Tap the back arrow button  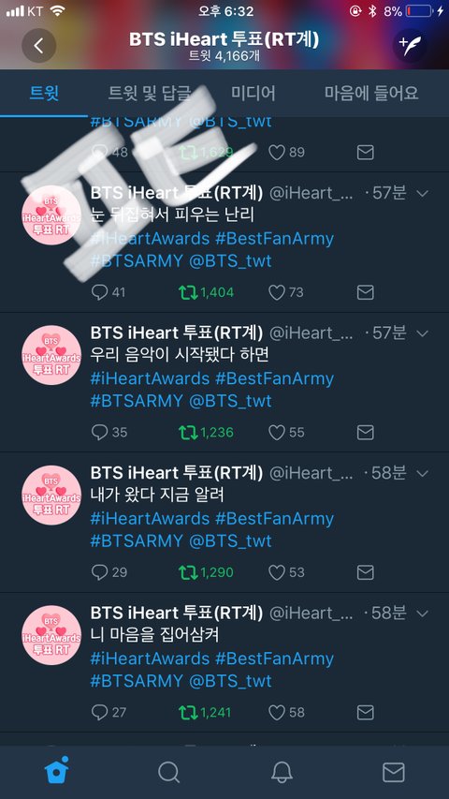[38, 46]
